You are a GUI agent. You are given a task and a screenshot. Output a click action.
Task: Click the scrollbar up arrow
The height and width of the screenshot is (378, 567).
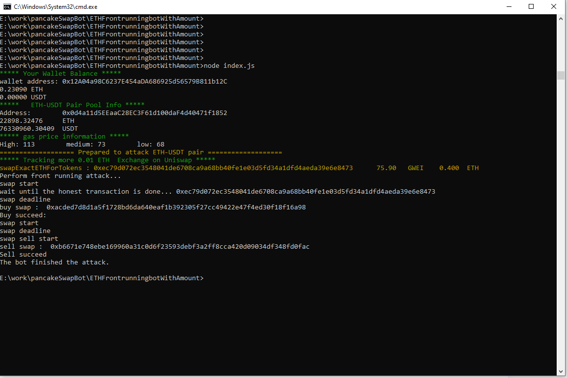click(x=562, y=18)
